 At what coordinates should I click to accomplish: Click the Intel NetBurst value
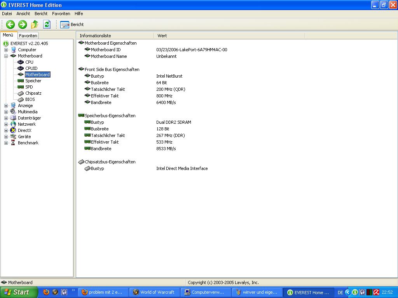169,76
